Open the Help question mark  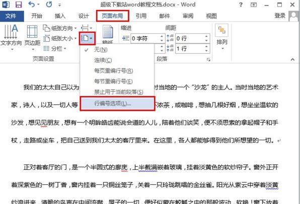click(241, 5)
